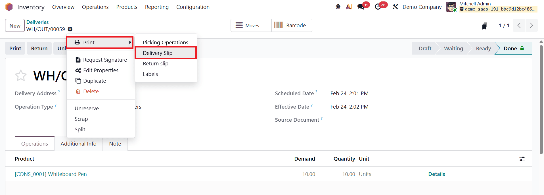544x195 pixels.
Task: Click the gear icon beside WH/OUT/00059
Action: point(70,29)
